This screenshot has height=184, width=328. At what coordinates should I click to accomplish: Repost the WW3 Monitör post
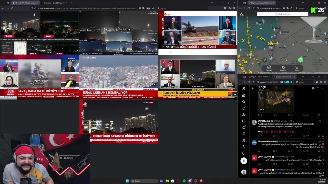[x=274, y=136]
